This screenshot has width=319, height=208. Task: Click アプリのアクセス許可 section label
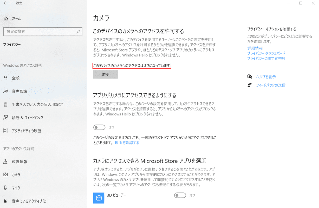click(19, 149)
